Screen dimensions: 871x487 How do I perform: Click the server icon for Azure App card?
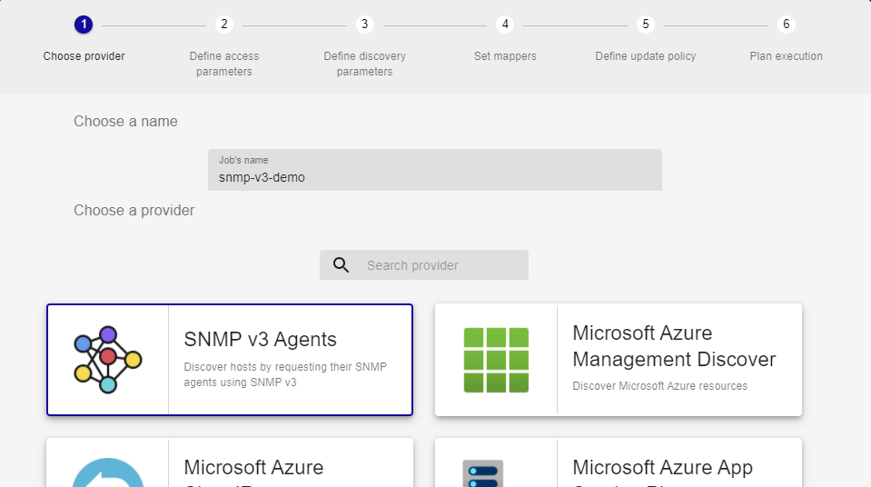[x=483, y=473]
